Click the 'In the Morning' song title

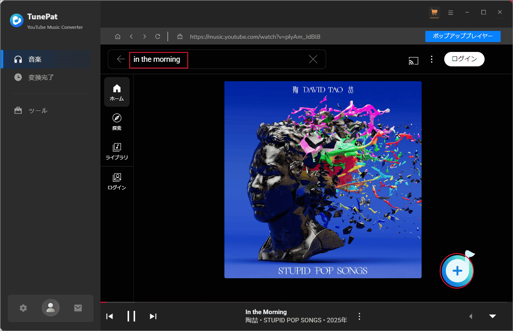(x=266, y=312)
